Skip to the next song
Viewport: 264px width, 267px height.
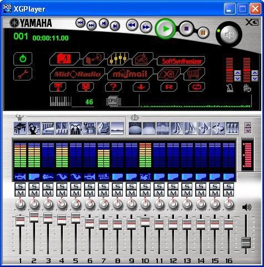115,26
